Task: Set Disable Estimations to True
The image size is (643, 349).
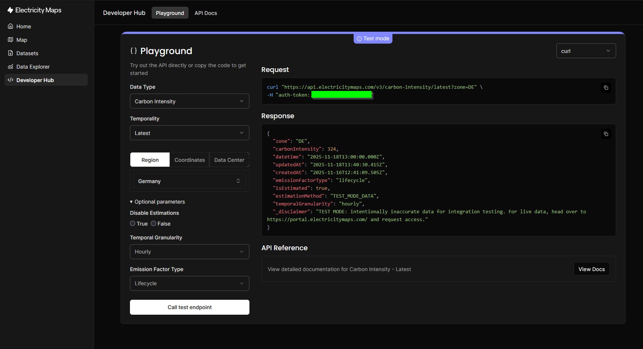Action: pos(133,224)
